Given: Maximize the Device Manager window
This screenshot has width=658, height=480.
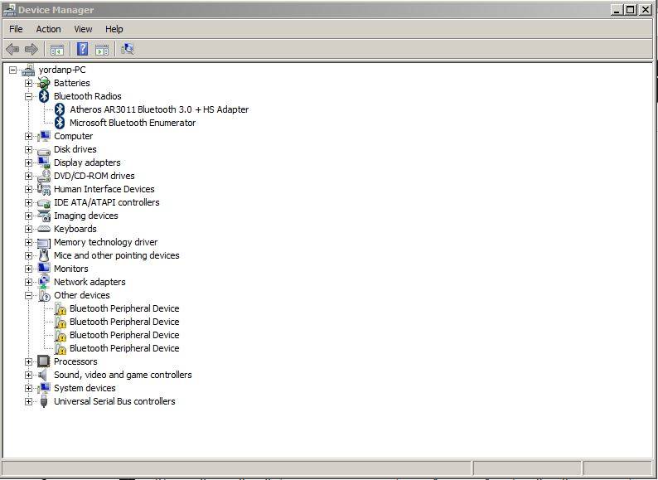Looking at the screenshot, I should [631, 10].
